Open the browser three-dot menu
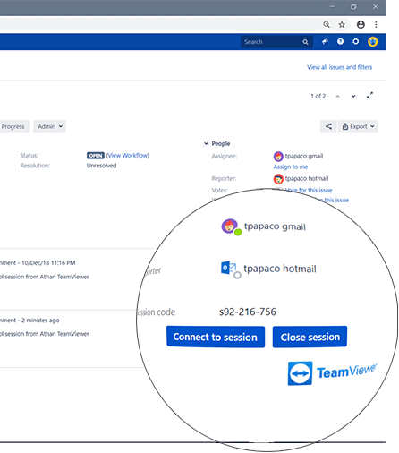 [x=376, y=24]
